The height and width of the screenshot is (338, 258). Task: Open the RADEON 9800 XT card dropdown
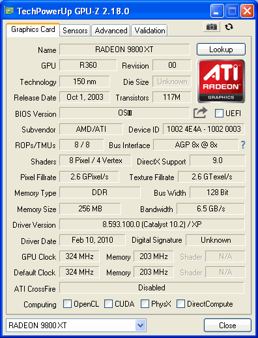click(x=140, y=326)
